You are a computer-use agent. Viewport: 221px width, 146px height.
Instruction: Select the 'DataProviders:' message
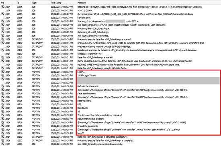point(84,101)
